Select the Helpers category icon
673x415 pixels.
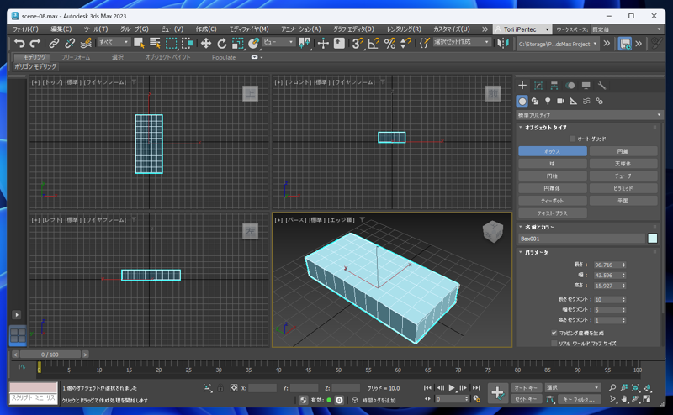click(x=574, y=101)
